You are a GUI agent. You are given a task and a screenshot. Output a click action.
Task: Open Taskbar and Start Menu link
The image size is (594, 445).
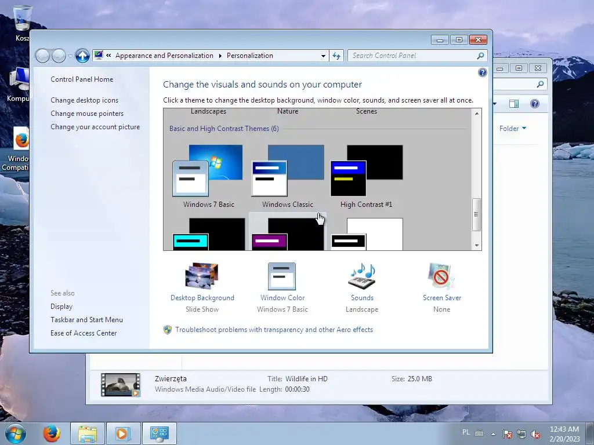click(x=87, y=320)
